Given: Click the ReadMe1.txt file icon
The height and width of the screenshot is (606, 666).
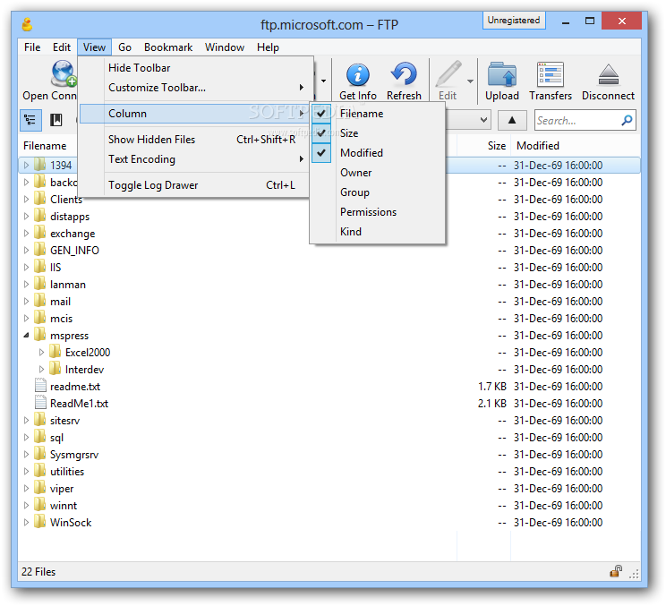Looking at the screenshot, I should [40, 403].
